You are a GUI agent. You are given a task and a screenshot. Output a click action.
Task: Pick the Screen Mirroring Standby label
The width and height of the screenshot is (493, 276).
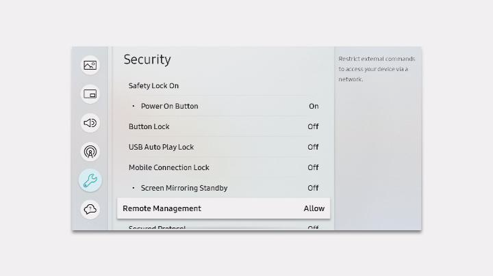pos(184,189)
